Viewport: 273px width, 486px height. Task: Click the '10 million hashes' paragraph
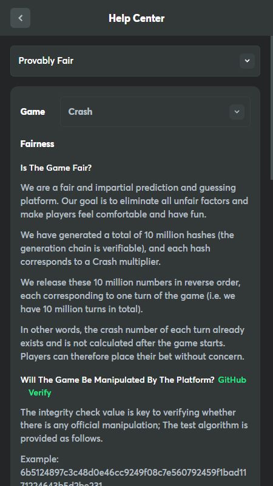(x=127, y=248)
